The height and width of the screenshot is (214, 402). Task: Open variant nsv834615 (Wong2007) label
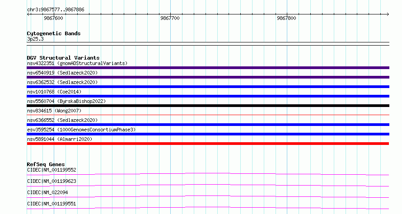[54, 111]
